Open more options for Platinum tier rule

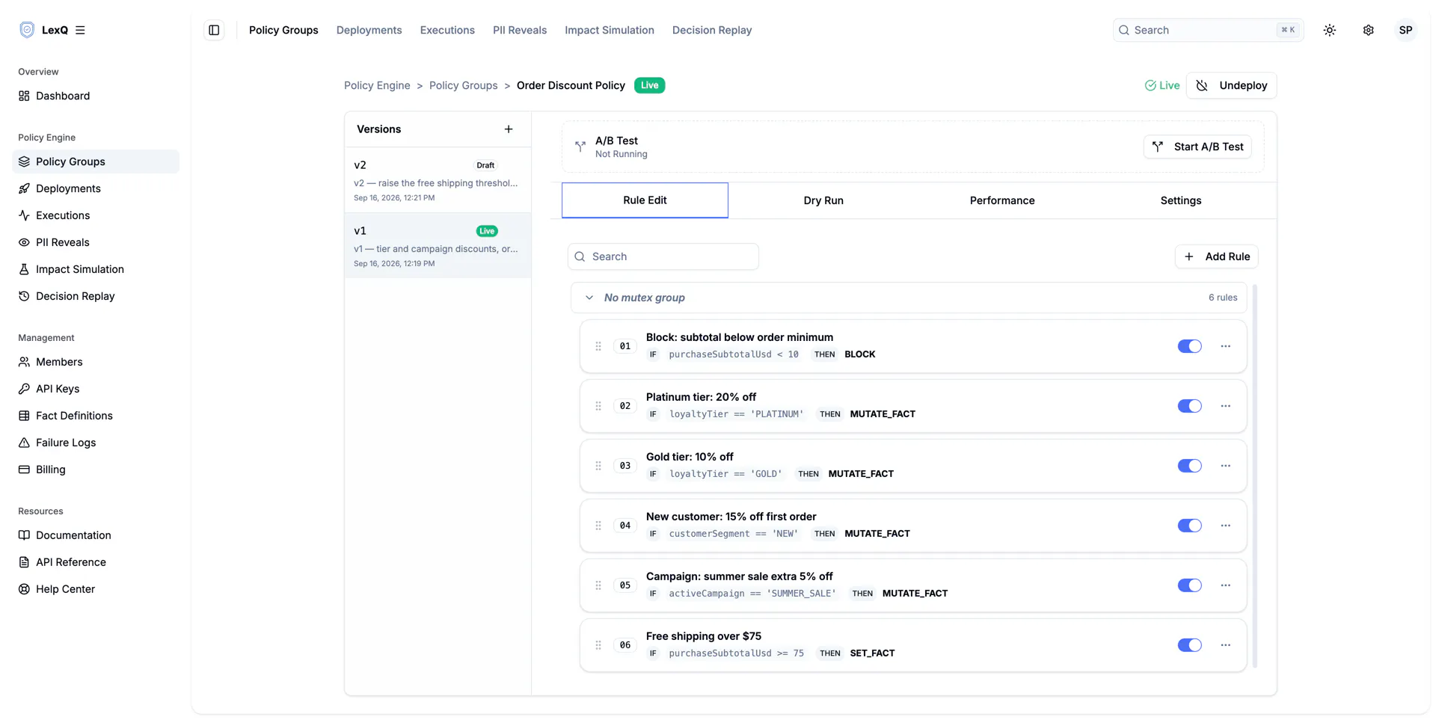[x=1225, y=406]
